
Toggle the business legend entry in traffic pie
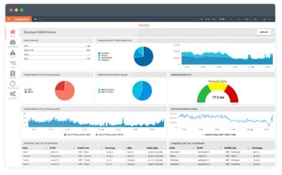104,53
